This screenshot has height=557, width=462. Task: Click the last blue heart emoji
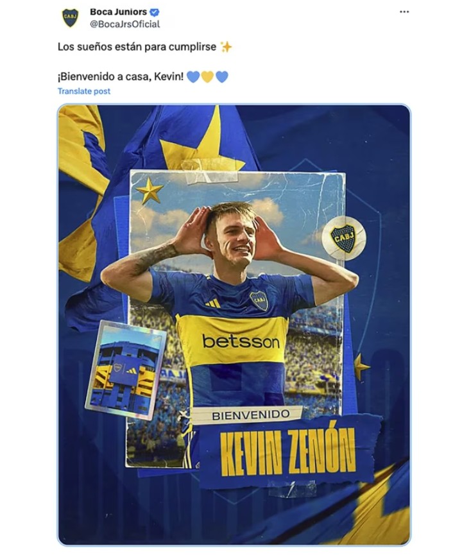click(x=222, y=77)
